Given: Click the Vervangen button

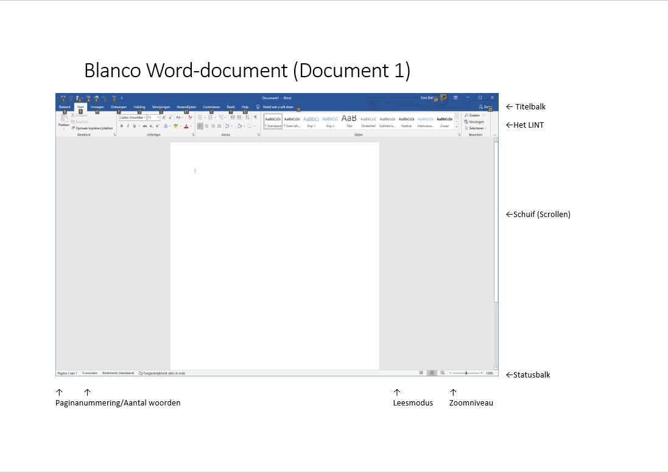Looking at the screenshot, I should click(x=474, y=122).
